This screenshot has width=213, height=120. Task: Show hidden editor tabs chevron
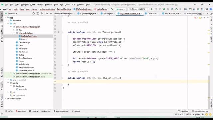coord(207,13)
